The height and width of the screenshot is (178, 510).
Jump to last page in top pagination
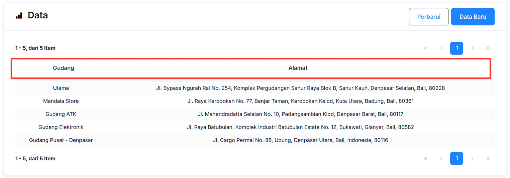(488, 48)
